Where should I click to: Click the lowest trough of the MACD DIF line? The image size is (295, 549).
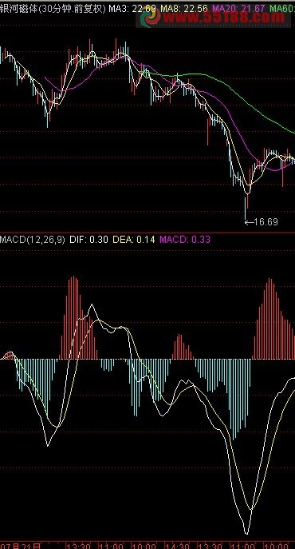click(246, 532)
